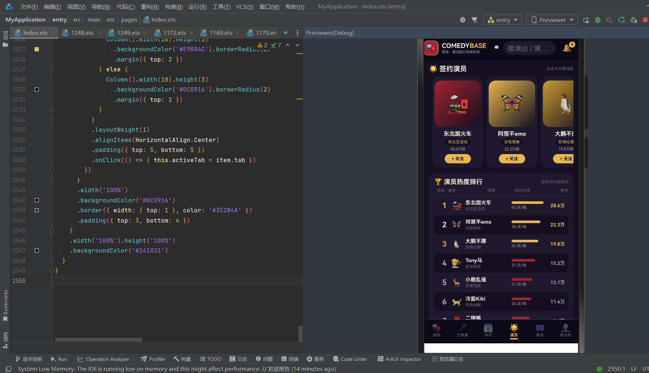
Task: Open the Code Linter tool window
Action: coord(350,359)
